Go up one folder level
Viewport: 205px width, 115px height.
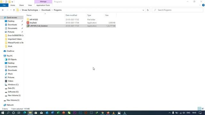click(14, 10)
